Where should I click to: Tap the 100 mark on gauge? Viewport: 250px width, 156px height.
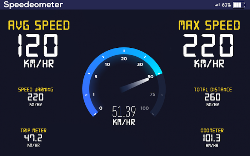pyautogui.click(x=145, y=108)
